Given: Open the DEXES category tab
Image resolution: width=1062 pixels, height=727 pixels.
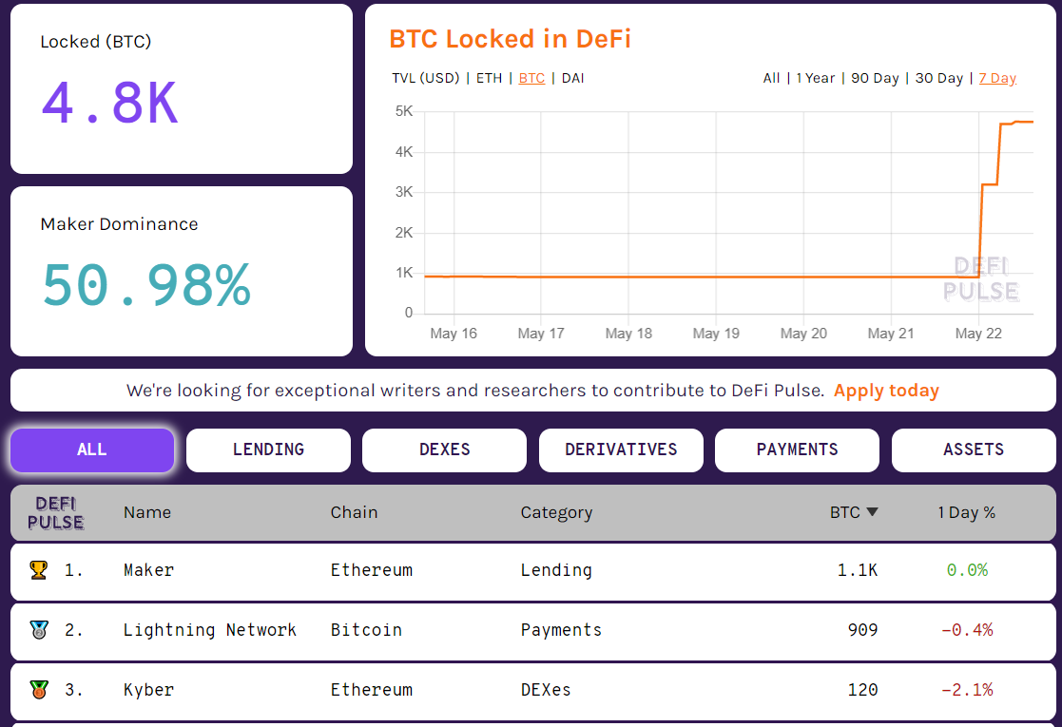Looking at the screenshot, I should click(444, 450).
